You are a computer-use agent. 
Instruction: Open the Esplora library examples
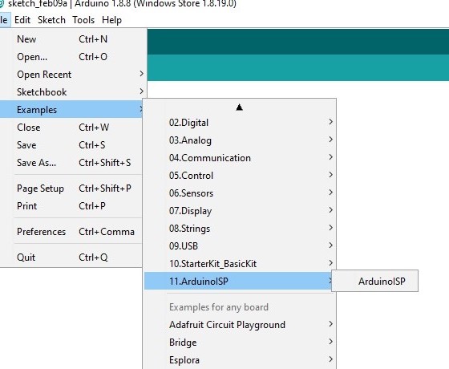240,360
